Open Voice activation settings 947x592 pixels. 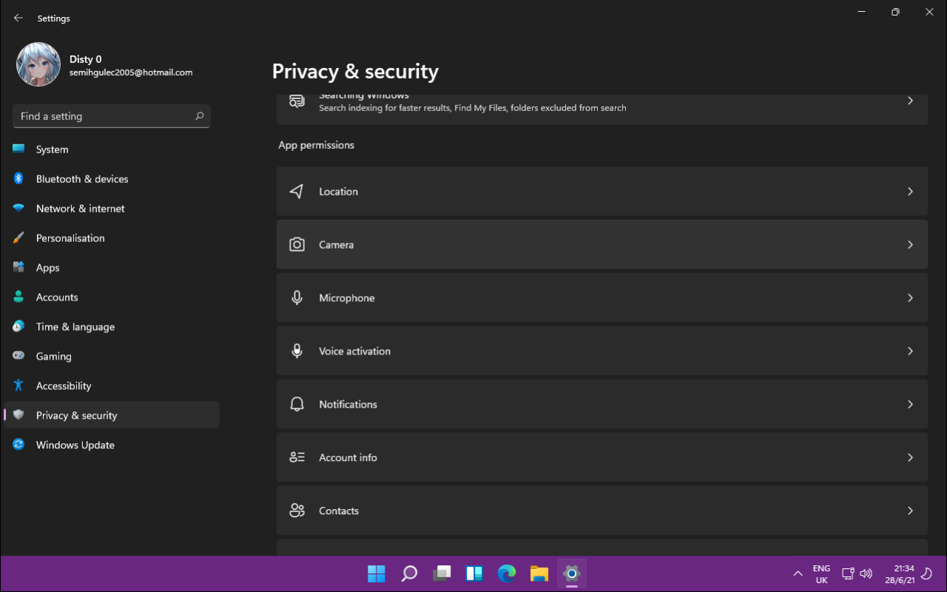pos(602,351)
